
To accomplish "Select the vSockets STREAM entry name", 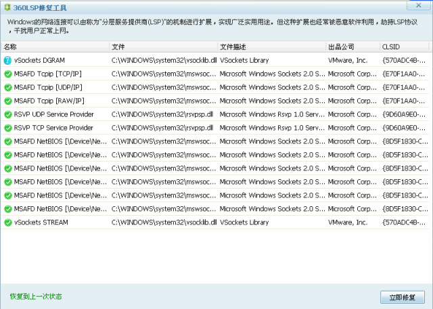I will pyautogui.click(x=41, y=222).
